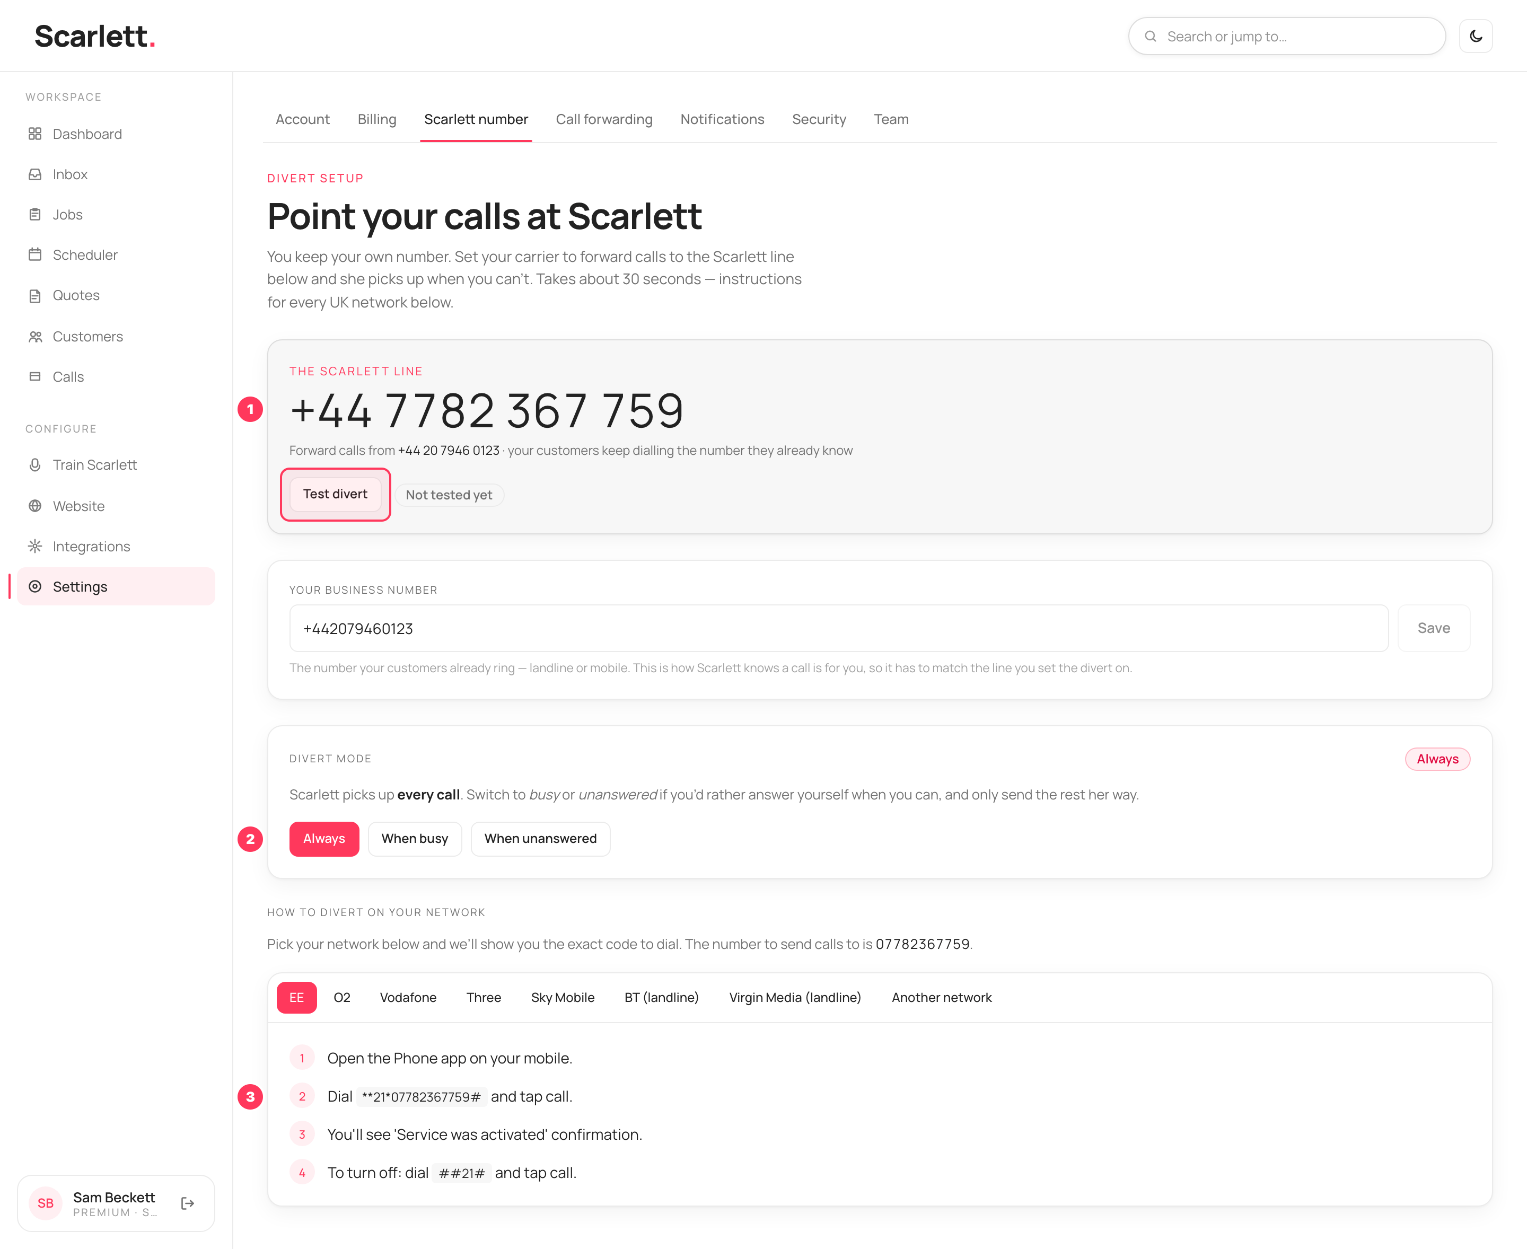Click the SB avatar circle
This screenshot has width=1527, height=1249.
(46, 1203)
